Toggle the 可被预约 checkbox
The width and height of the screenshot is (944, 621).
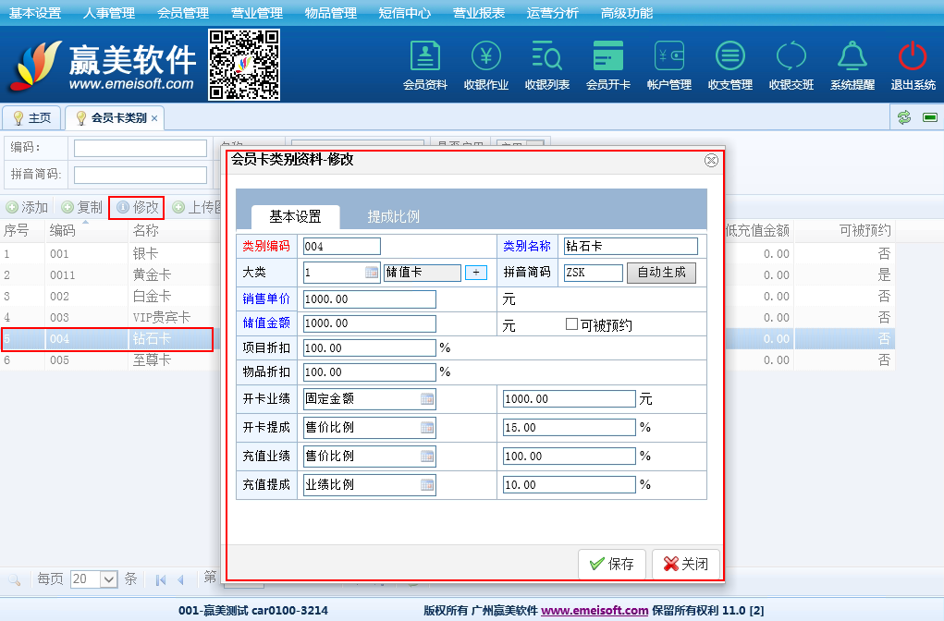click(571, 324)
